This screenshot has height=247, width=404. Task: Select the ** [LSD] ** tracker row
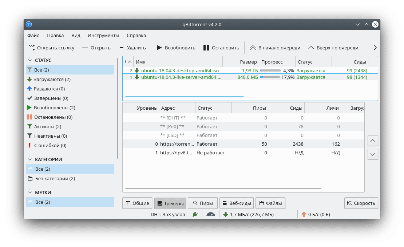243,135
